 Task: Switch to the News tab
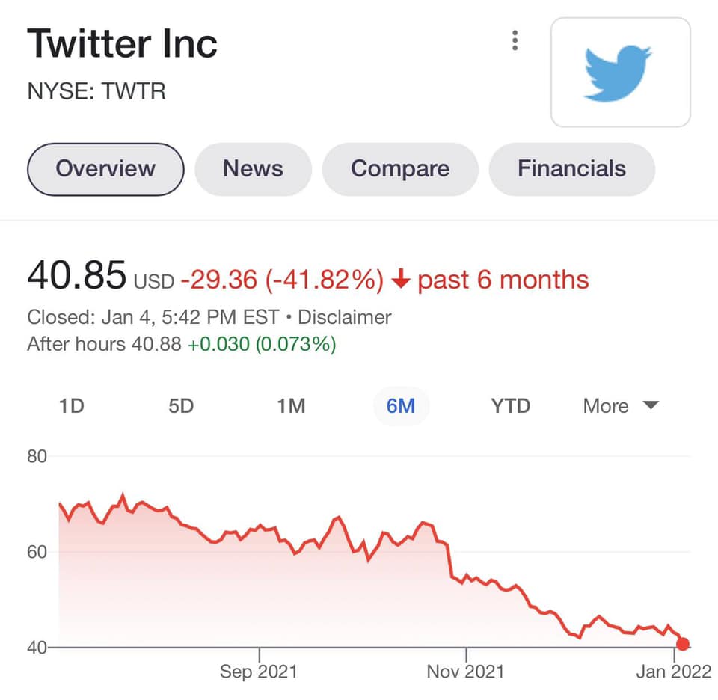pyautogui.click(x=253, y=169)
